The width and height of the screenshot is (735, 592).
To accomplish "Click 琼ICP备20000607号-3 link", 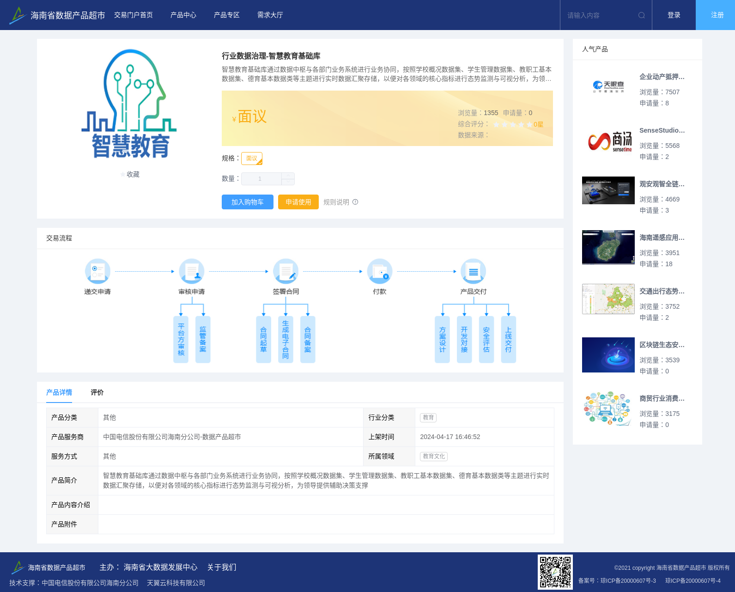I will [x=628, y=581].
